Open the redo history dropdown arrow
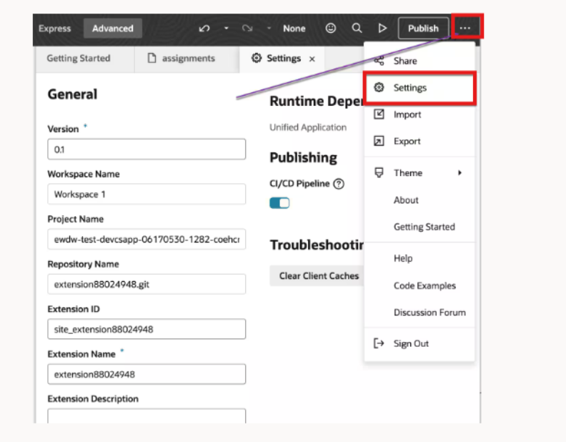The image size is (566, 442). pyautogui.click(x=269, y=28)
